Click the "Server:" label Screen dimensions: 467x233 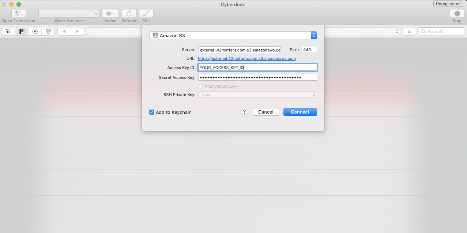pyautogui.click(x=189, y=50)
